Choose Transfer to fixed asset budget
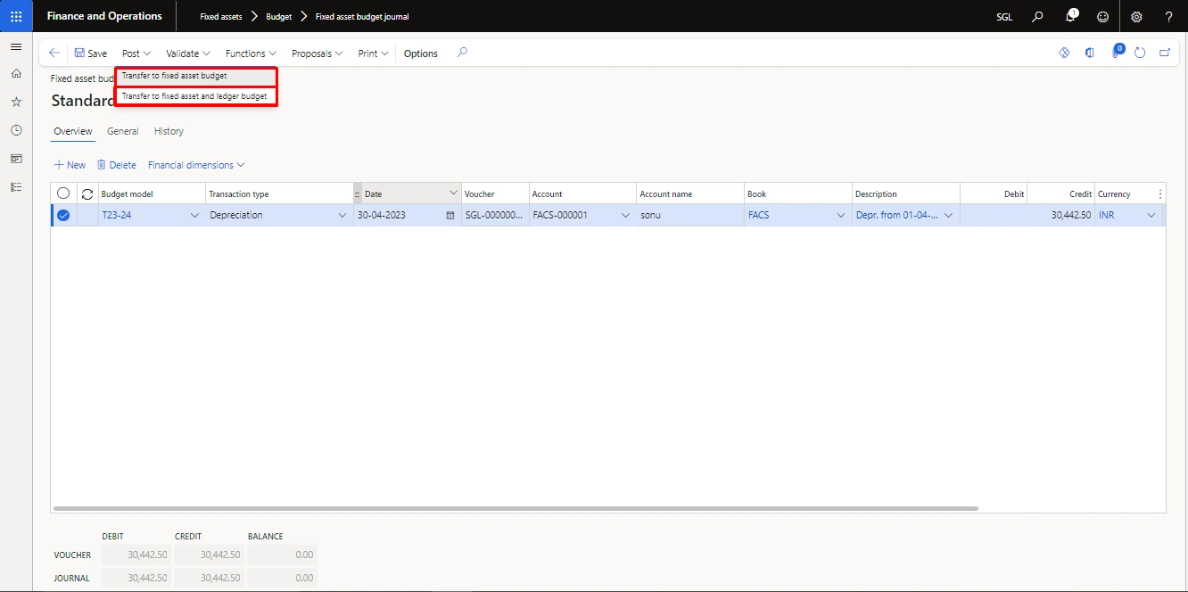The width and height of the screenshot is (1188, 592). click(196, 76)
